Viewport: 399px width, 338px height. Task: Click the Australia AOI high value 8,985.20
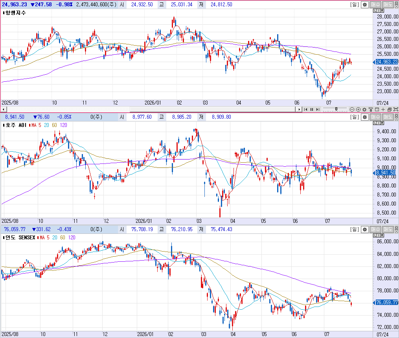(x=182, y=117)
